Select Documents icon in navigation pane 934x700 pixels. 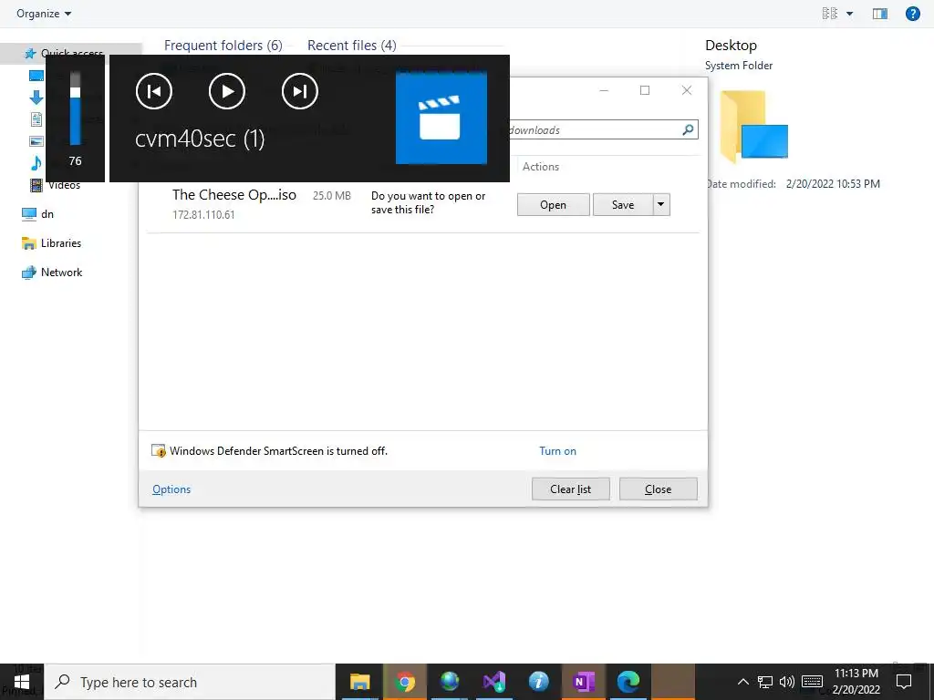[x=36, y=119]
